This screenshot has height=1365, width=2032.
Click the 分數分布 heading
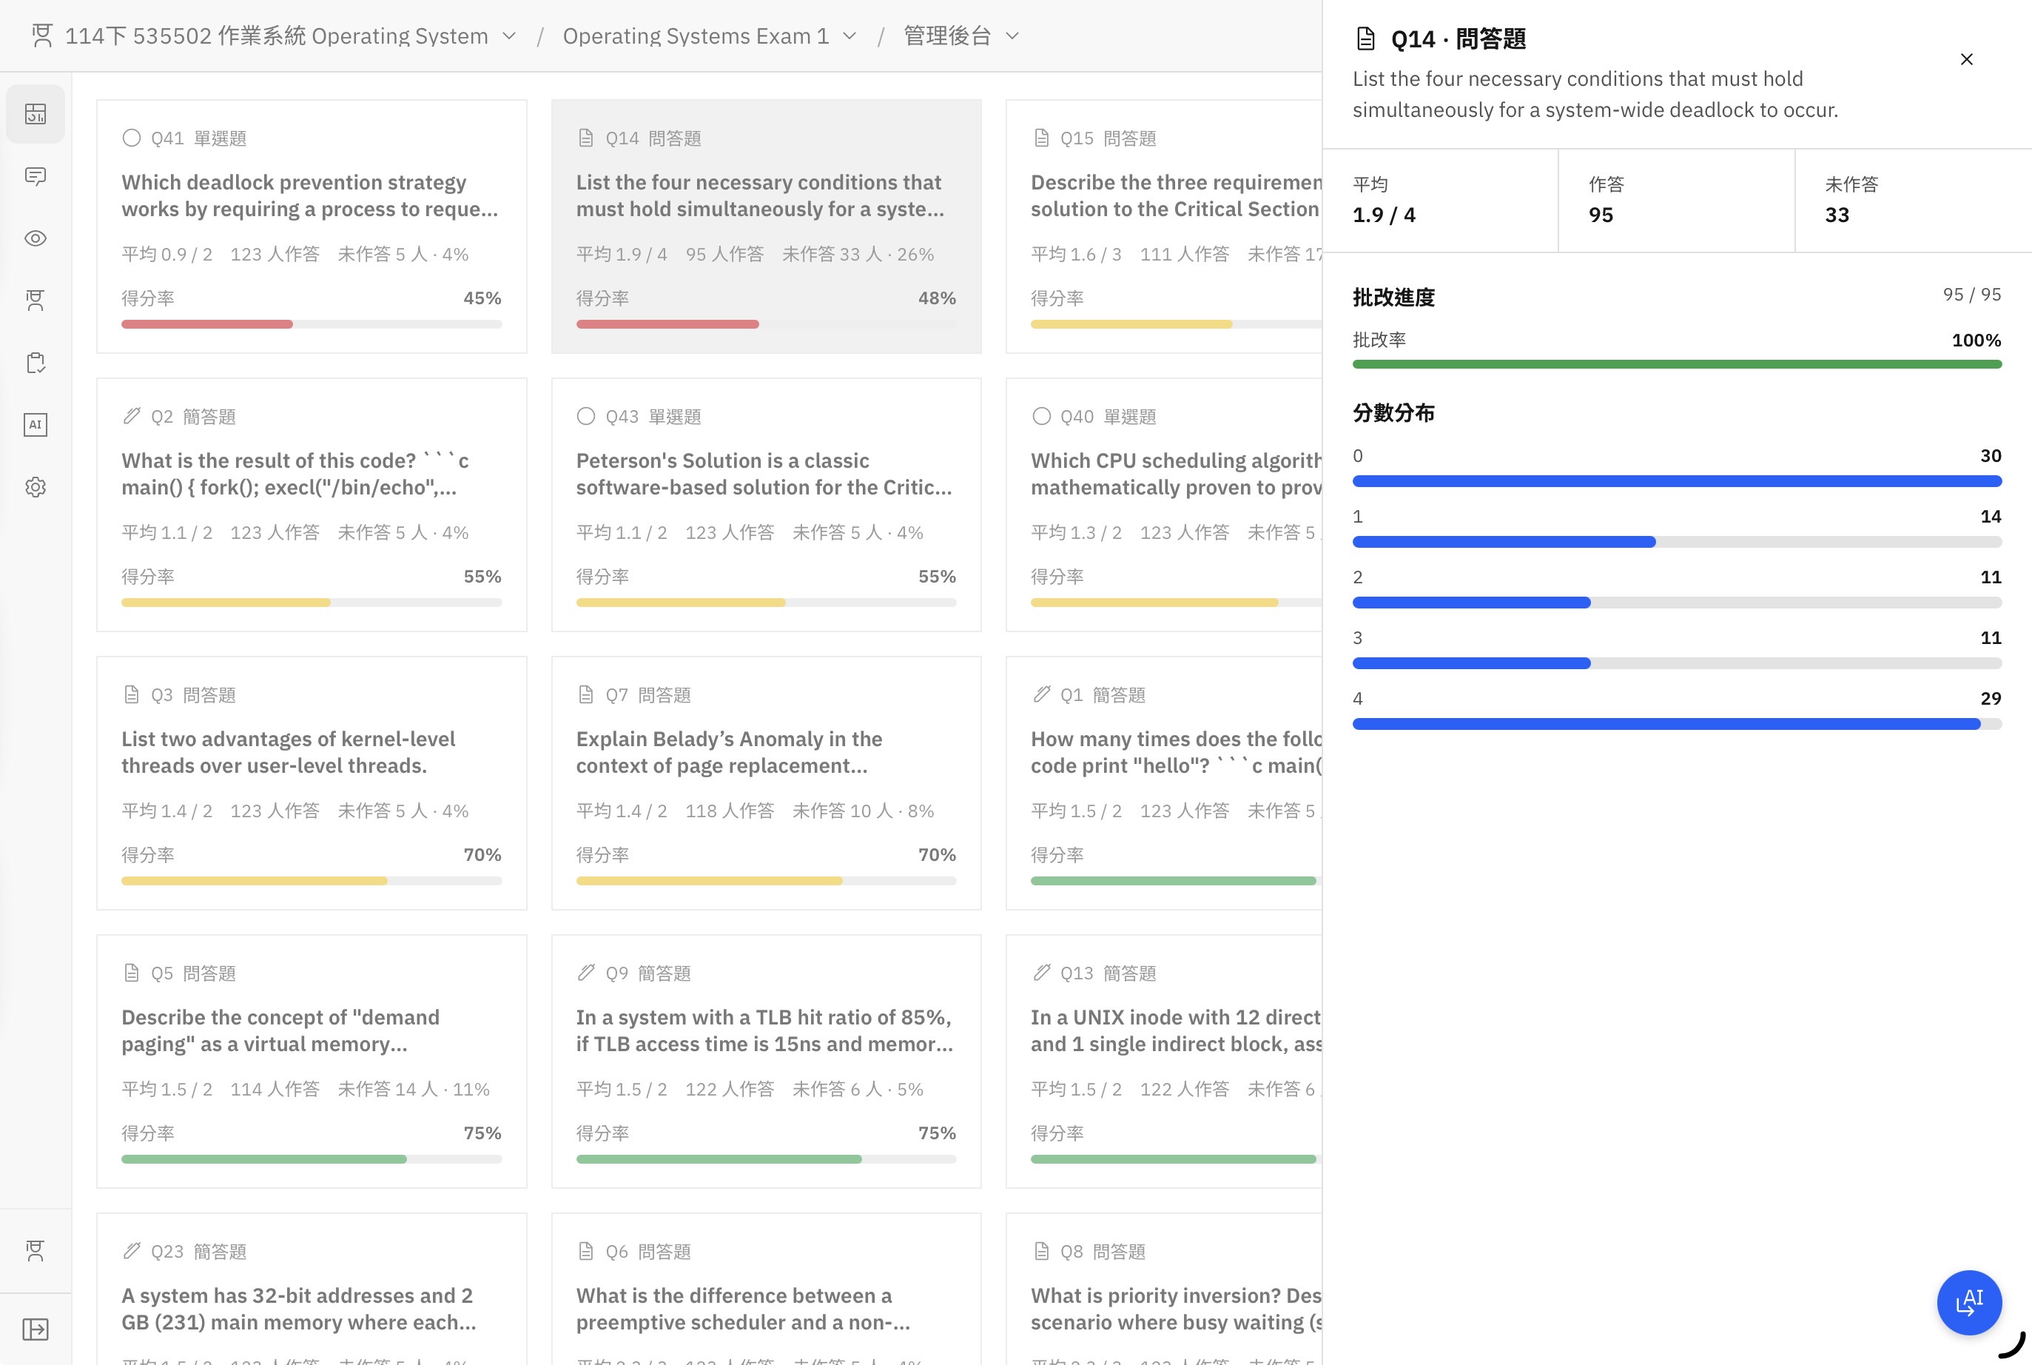(1393, 412)
